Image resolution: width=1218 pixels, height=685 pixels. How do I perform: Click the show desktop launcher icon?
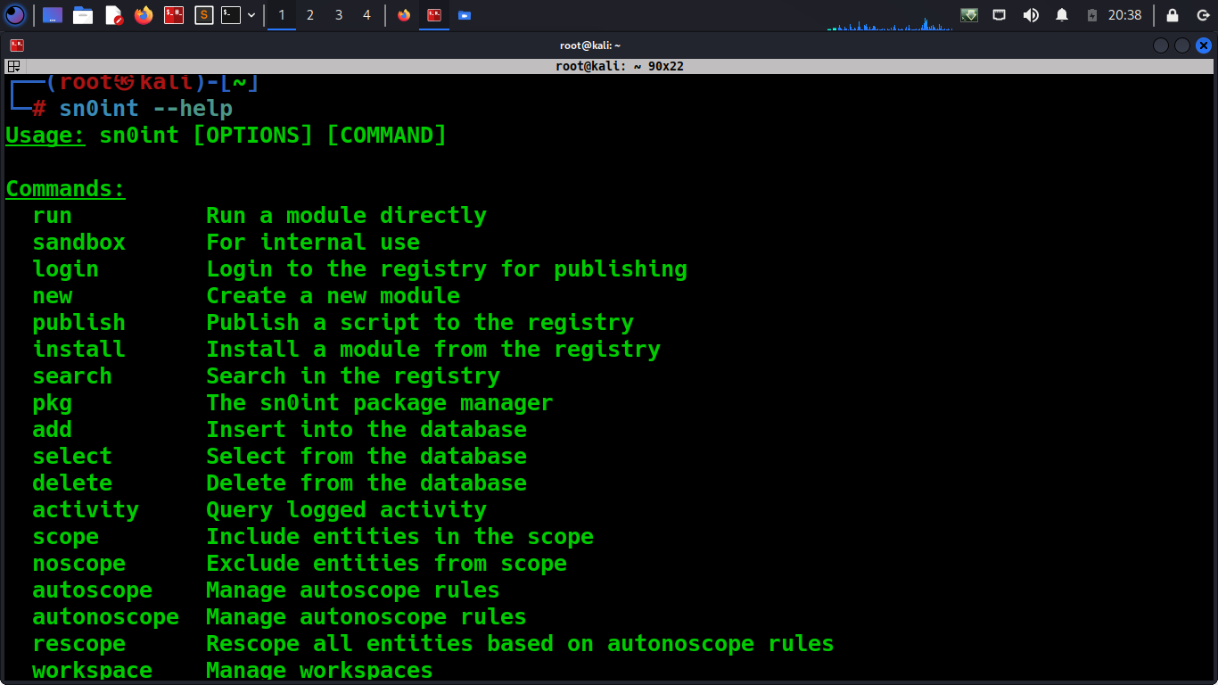[53, 15]
